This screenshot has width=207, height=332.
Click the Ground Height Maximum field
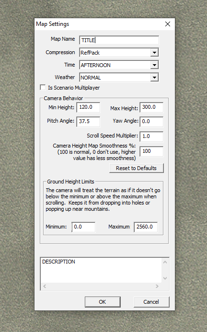(x=146, y=227)
